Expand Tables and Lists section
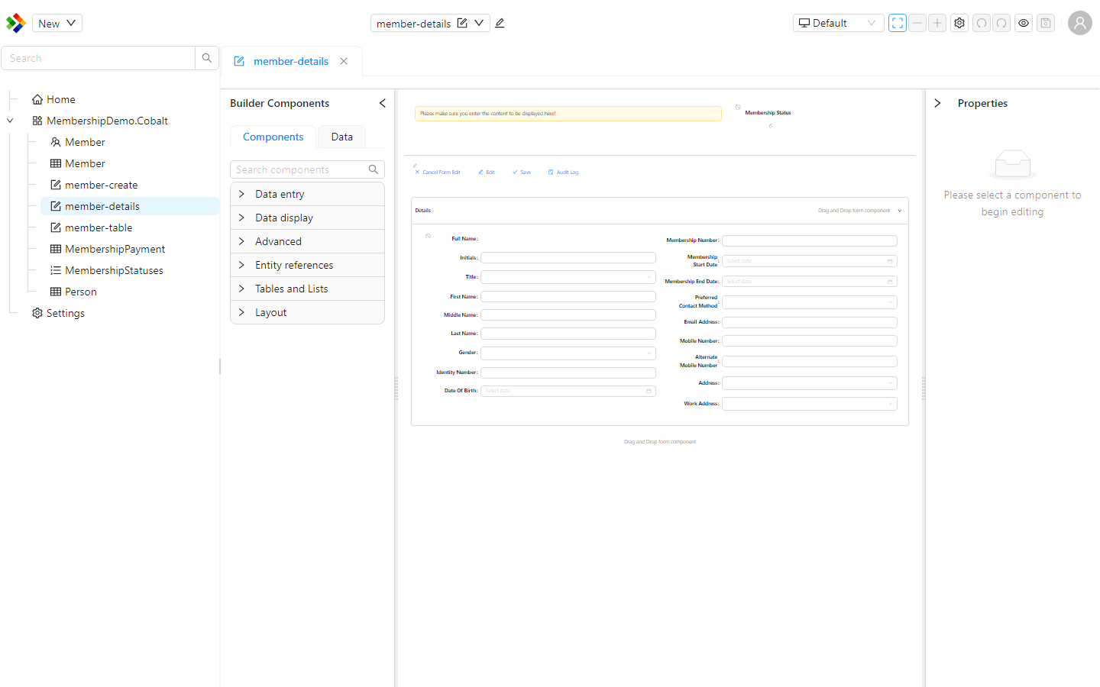 click(307, 289)
